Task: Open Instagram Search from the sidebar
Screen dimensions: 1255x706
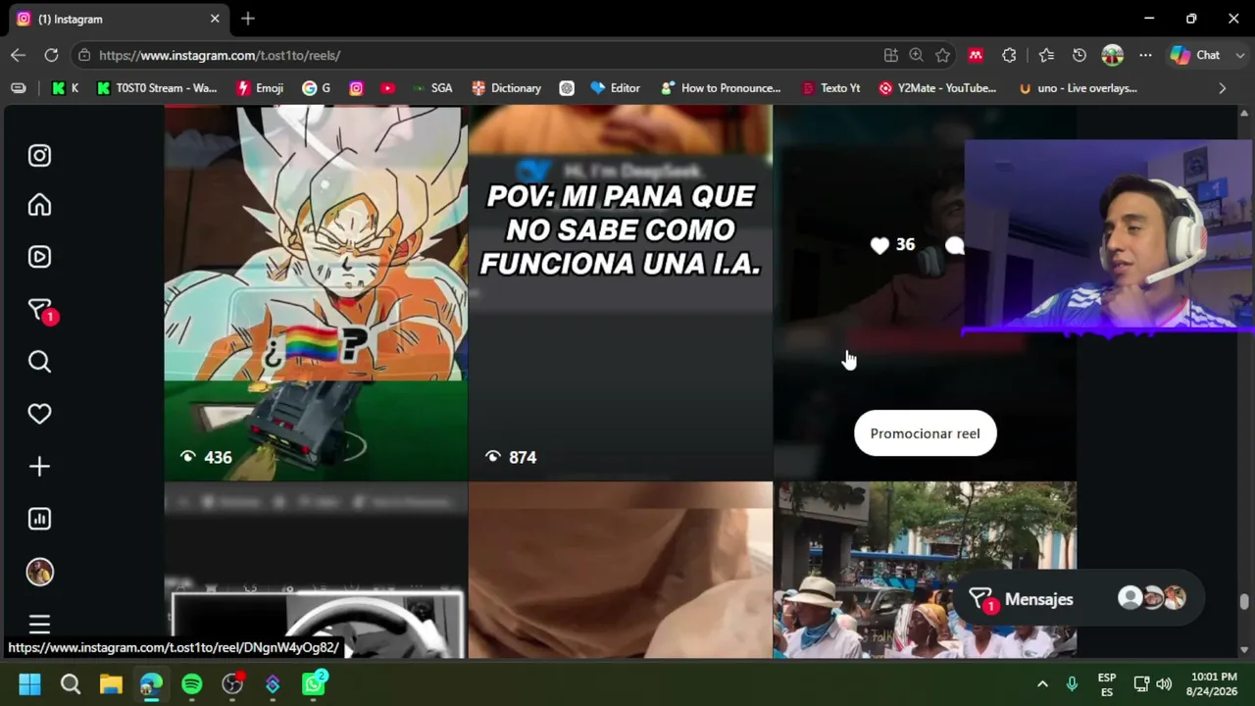Action: pyautogui.click(x=39, y=362)
